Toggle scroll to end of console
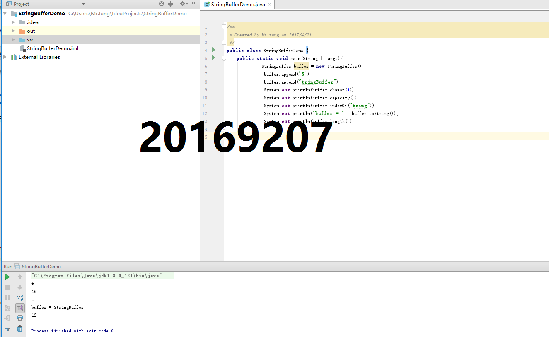Image resolution: width=549 pixels, height=337 pixels. click(x=20, y=308)
